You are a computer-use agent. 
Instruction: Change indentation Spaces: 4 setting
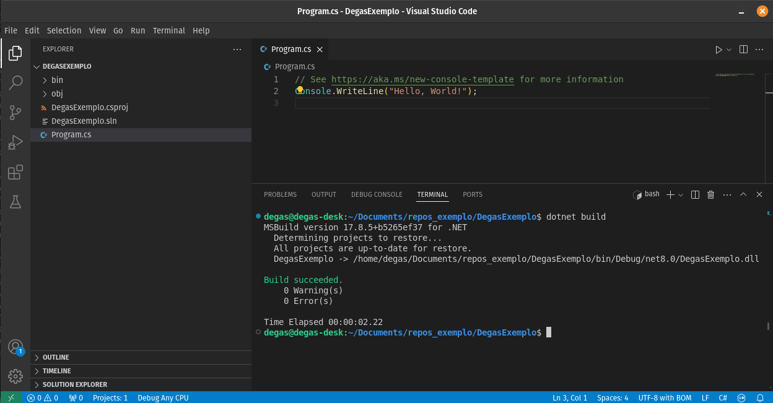tap(613, 397)
